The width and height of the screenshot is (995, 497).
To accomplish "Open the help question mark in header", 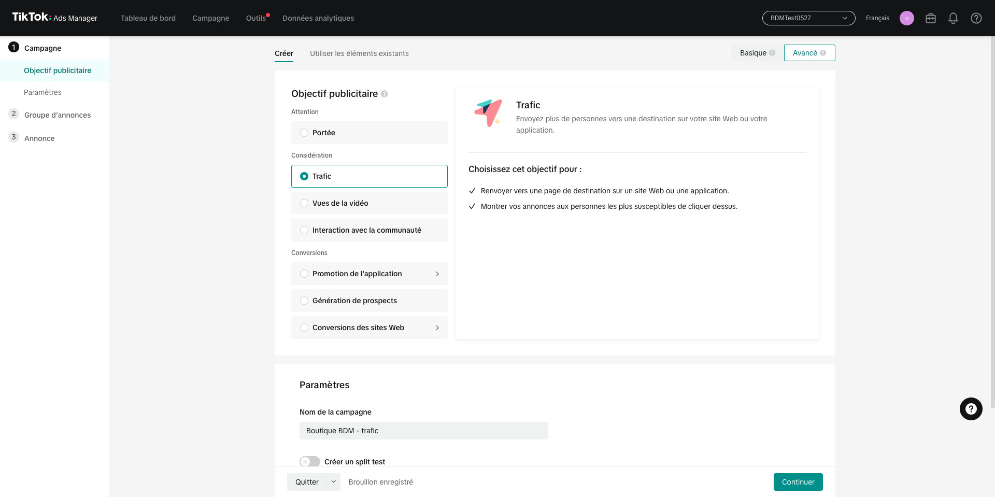I will [x=976, y=18].
